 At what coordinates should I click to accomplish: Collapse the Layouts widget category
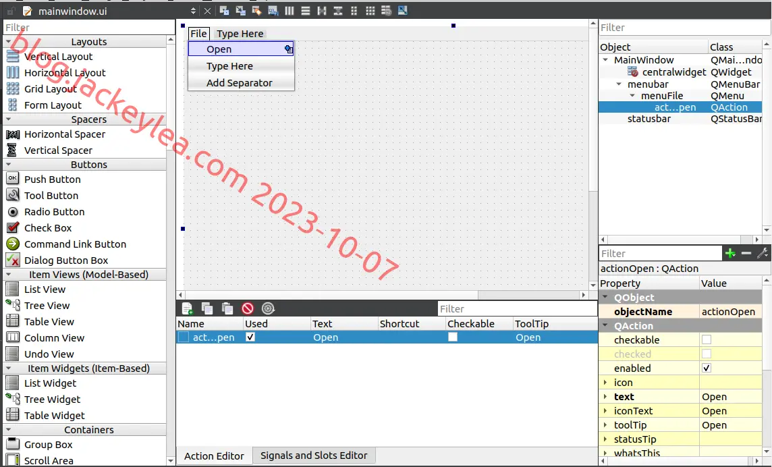[x=8, y=41]
